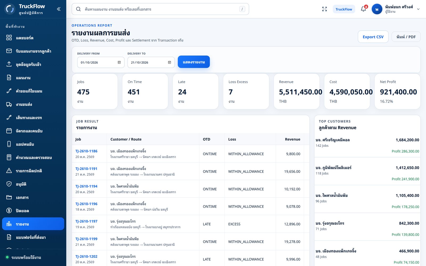Image resolution: width=426 pixels, height=266 pixels.
Task: Open job link TJ-2610-1202
Action: pos(86,256)
